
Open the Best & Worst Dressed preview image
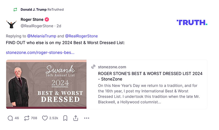46,84
